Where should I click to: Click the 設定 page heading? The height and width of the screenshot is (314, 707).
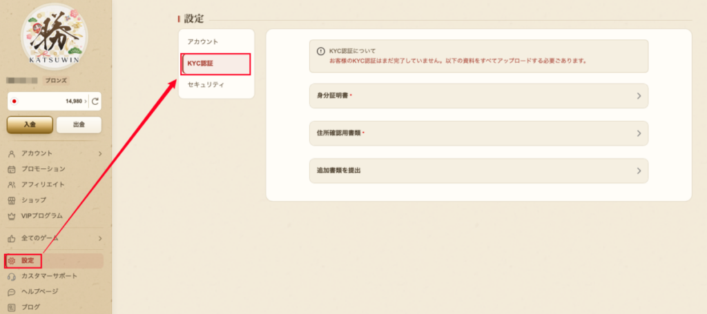tap(194, 19)
